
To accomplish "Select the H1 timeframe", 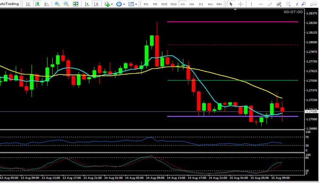I will 182,4.
